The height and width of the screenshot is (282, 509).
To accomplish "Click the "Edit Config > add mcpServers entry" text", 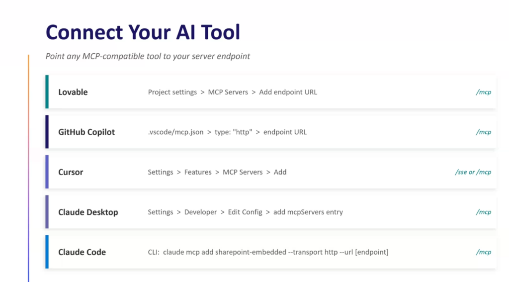I will pyautogui.click(x=285, y=212).
